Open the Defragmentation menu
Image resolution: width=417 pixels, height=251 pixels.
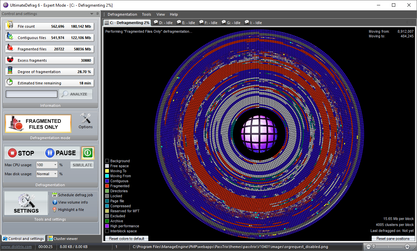122,14
